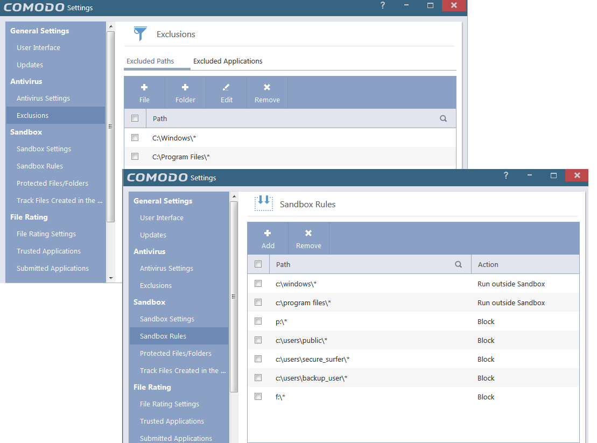Check the c:\users\public\* rule checkbox
597x443 pixels.
(x=258, y=340)
